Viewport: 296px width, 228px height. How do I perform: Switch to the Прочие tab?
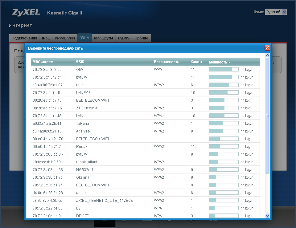pos(141,38)
